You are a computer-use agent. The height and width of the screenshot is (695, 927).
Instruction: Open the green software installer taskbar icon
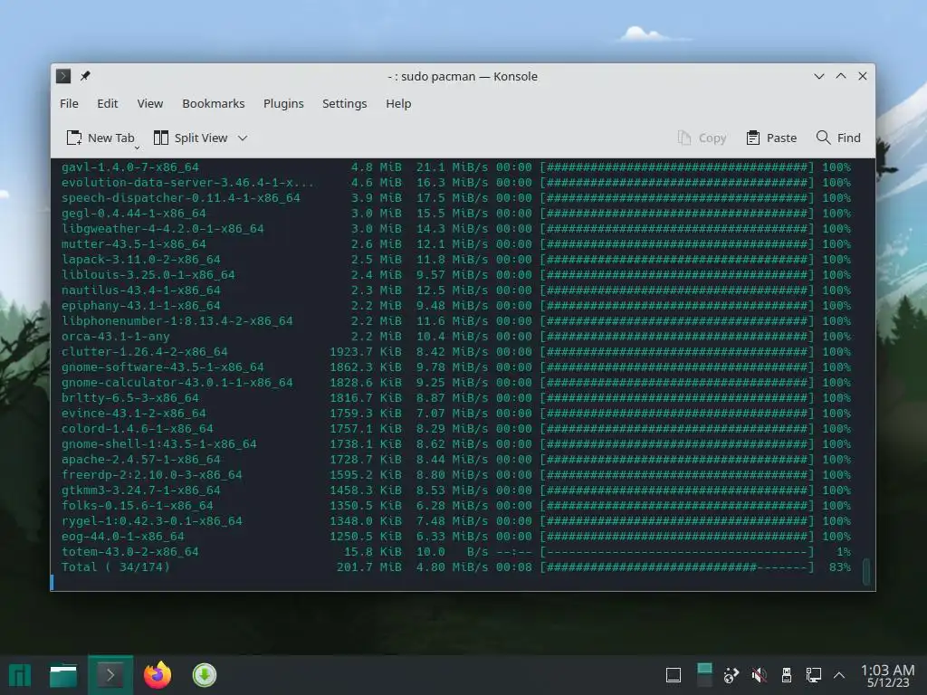click(x=205, y=675)
